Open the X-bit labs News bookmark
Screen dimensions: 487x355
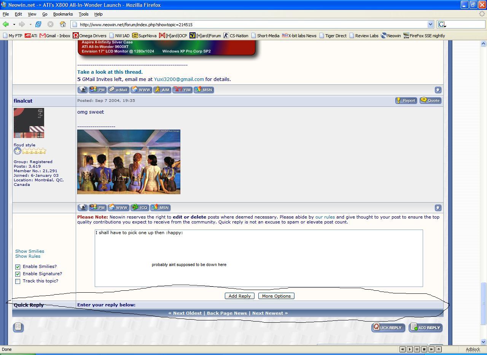tap(299, 36)
